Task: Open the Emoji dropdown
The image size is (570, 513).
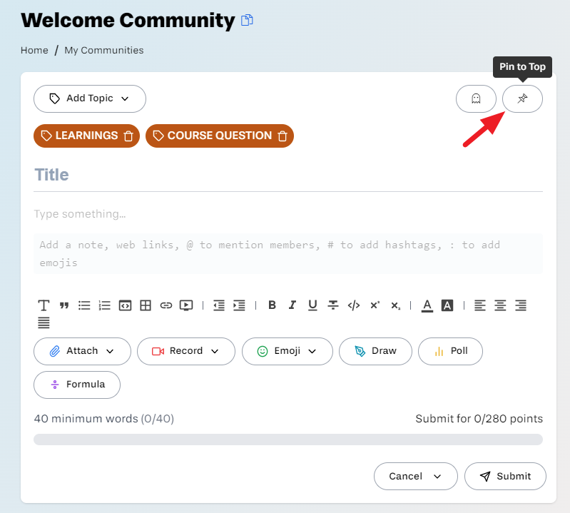Action: pos(287,351)
